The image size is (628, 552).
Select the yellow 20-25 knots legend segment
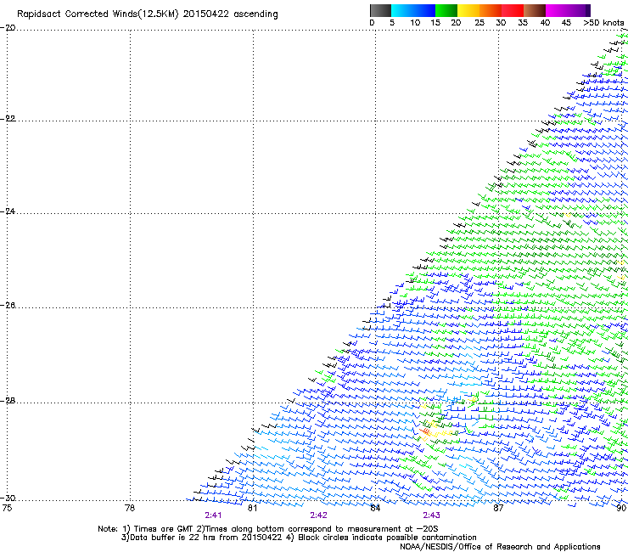(468, 10)
